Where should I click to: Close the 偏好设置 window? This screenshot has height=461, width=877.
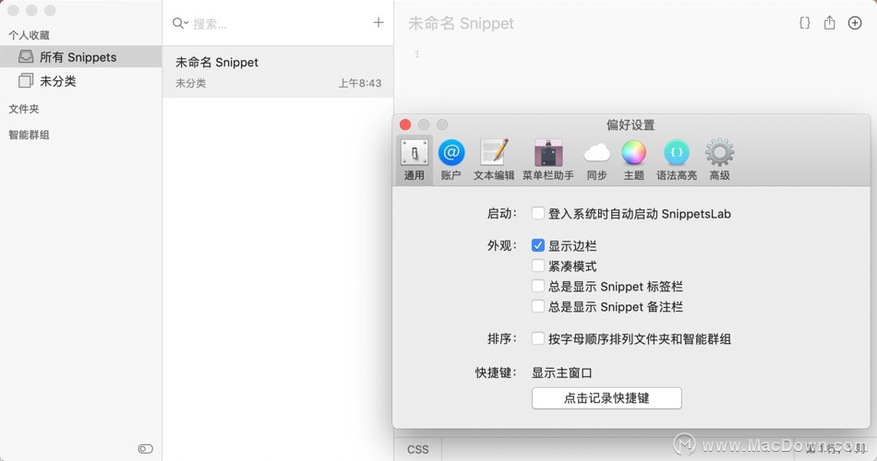click(405, 124)
